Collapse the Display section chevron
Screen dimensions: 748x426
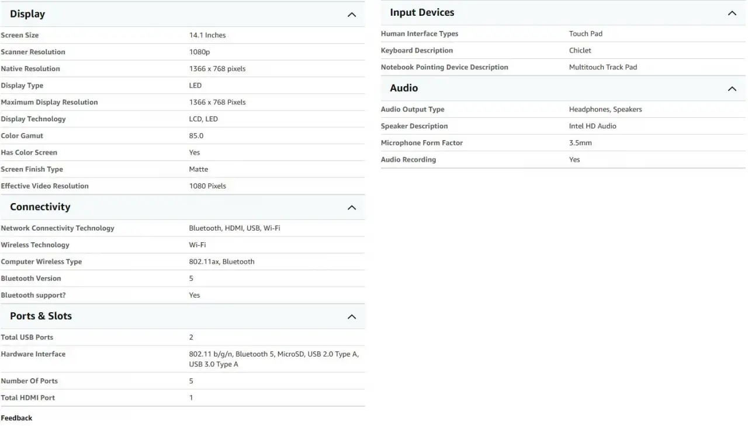click(352, 15)
